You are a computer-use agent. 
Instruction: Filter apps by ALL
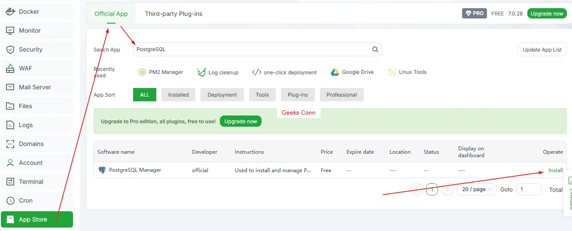coord(145,95)
